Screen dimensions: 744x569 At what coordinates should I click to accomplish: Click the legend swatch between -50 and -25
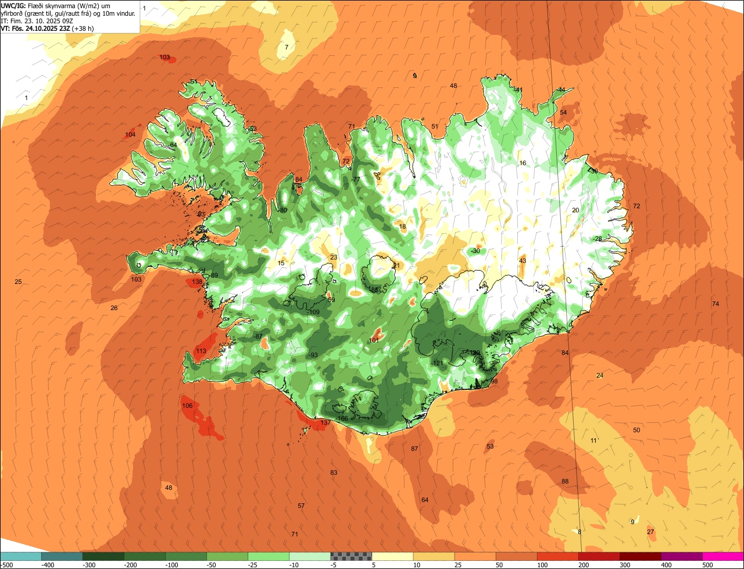227,556
